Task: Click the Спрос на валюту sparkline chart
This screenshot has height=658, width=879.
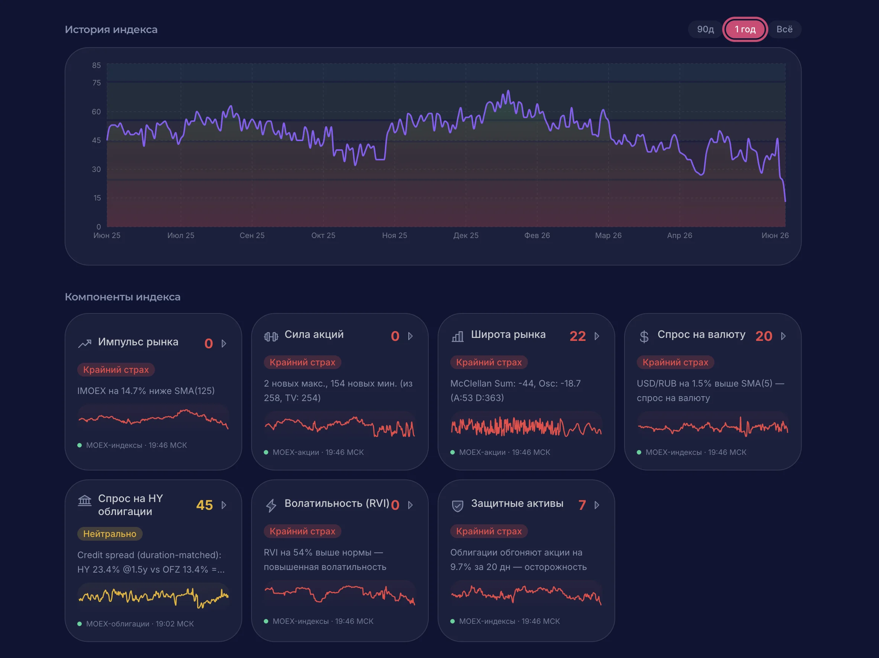Action: pyautogui.click(x=713, y=426)
